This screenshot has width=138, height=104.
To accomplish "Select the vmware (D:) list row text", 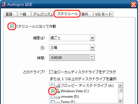I will pos(70,97).
